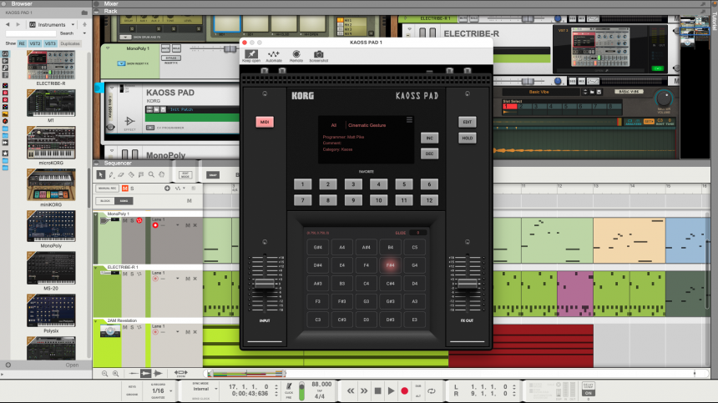Toggle the RE filter in browser
718x403 pixels.
pyautogui.click(x=22, y=43)
